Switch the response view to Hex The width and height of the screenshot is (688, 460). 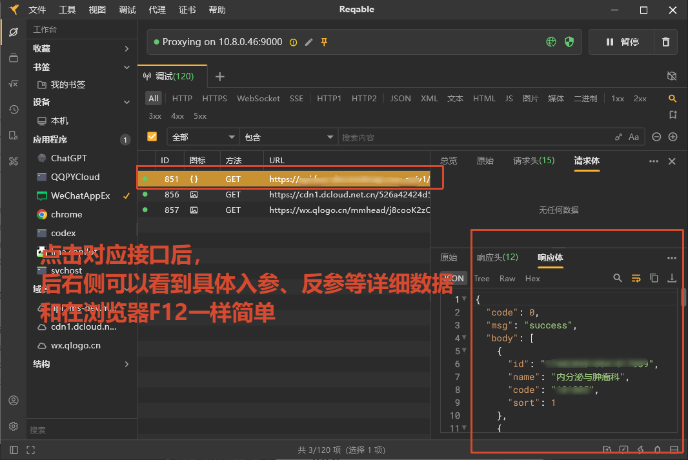click(532, 279)
